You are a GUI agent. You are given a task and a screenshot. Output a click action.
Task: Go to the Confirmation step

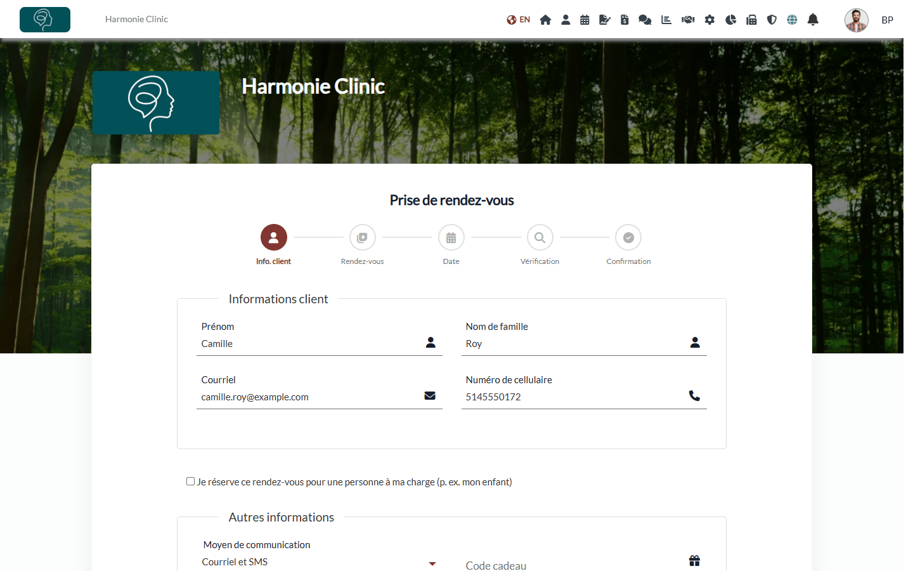[628, 237]
